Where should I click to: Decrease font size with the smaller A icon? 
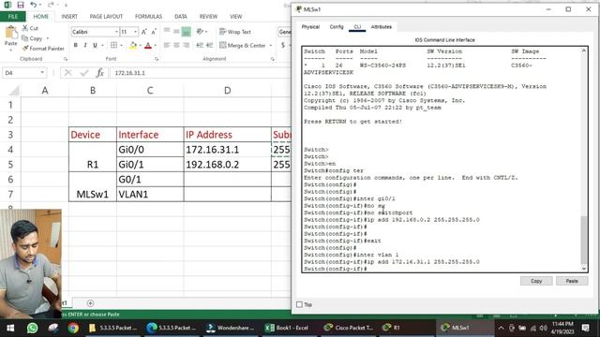pos(154,32)
